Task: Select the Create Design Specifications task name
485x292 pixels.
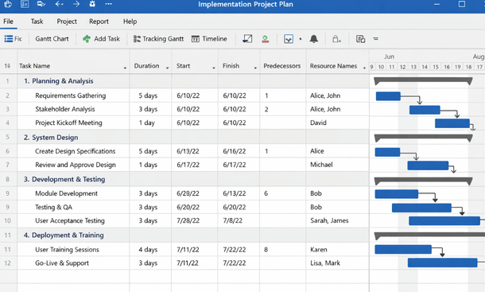Action: coord(76,151)
